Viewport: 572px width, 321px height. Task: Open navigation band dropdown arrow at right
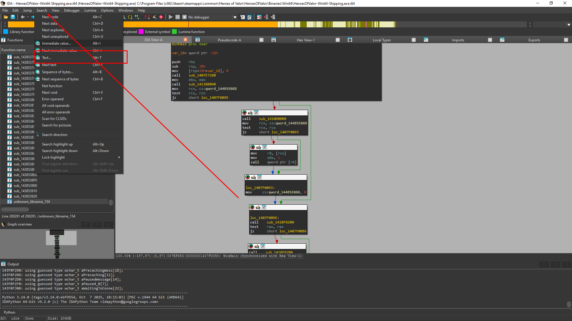click(x=569, y=25)
